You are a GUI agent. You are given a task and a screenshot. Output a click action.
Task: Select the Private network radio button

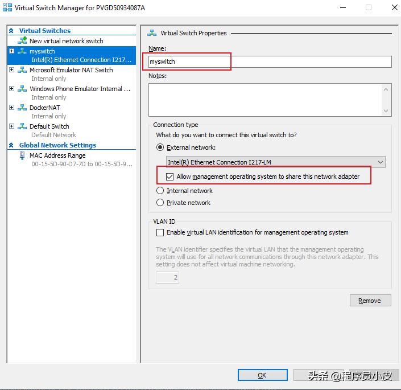coord(160,203)
